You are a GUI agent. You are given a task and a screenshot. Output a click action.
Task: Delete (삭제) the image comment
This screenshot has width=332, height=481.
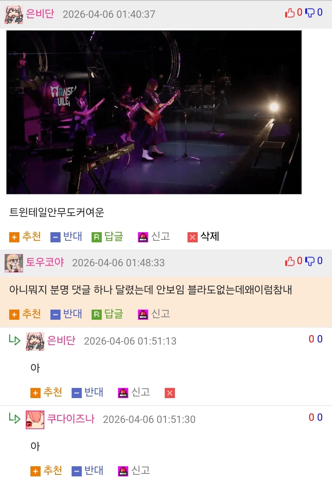click(204, 237)
